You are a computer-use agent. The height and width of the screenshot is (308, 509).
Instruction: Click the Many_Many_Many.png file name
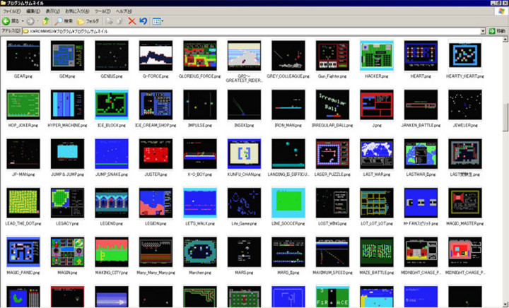click(156, 273)
